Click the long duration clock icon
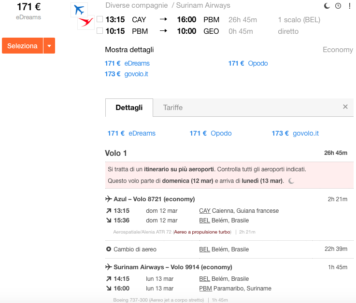356x303 pixels. click(x=338, y=6)
